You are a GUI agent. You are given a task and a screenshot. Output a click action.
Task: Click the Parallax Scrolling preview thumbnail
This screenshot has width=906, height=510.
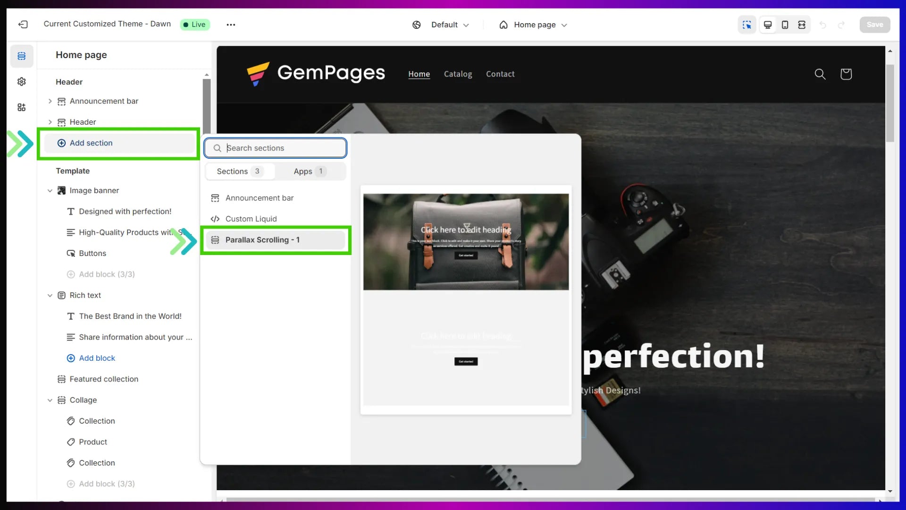pos(466,300)
